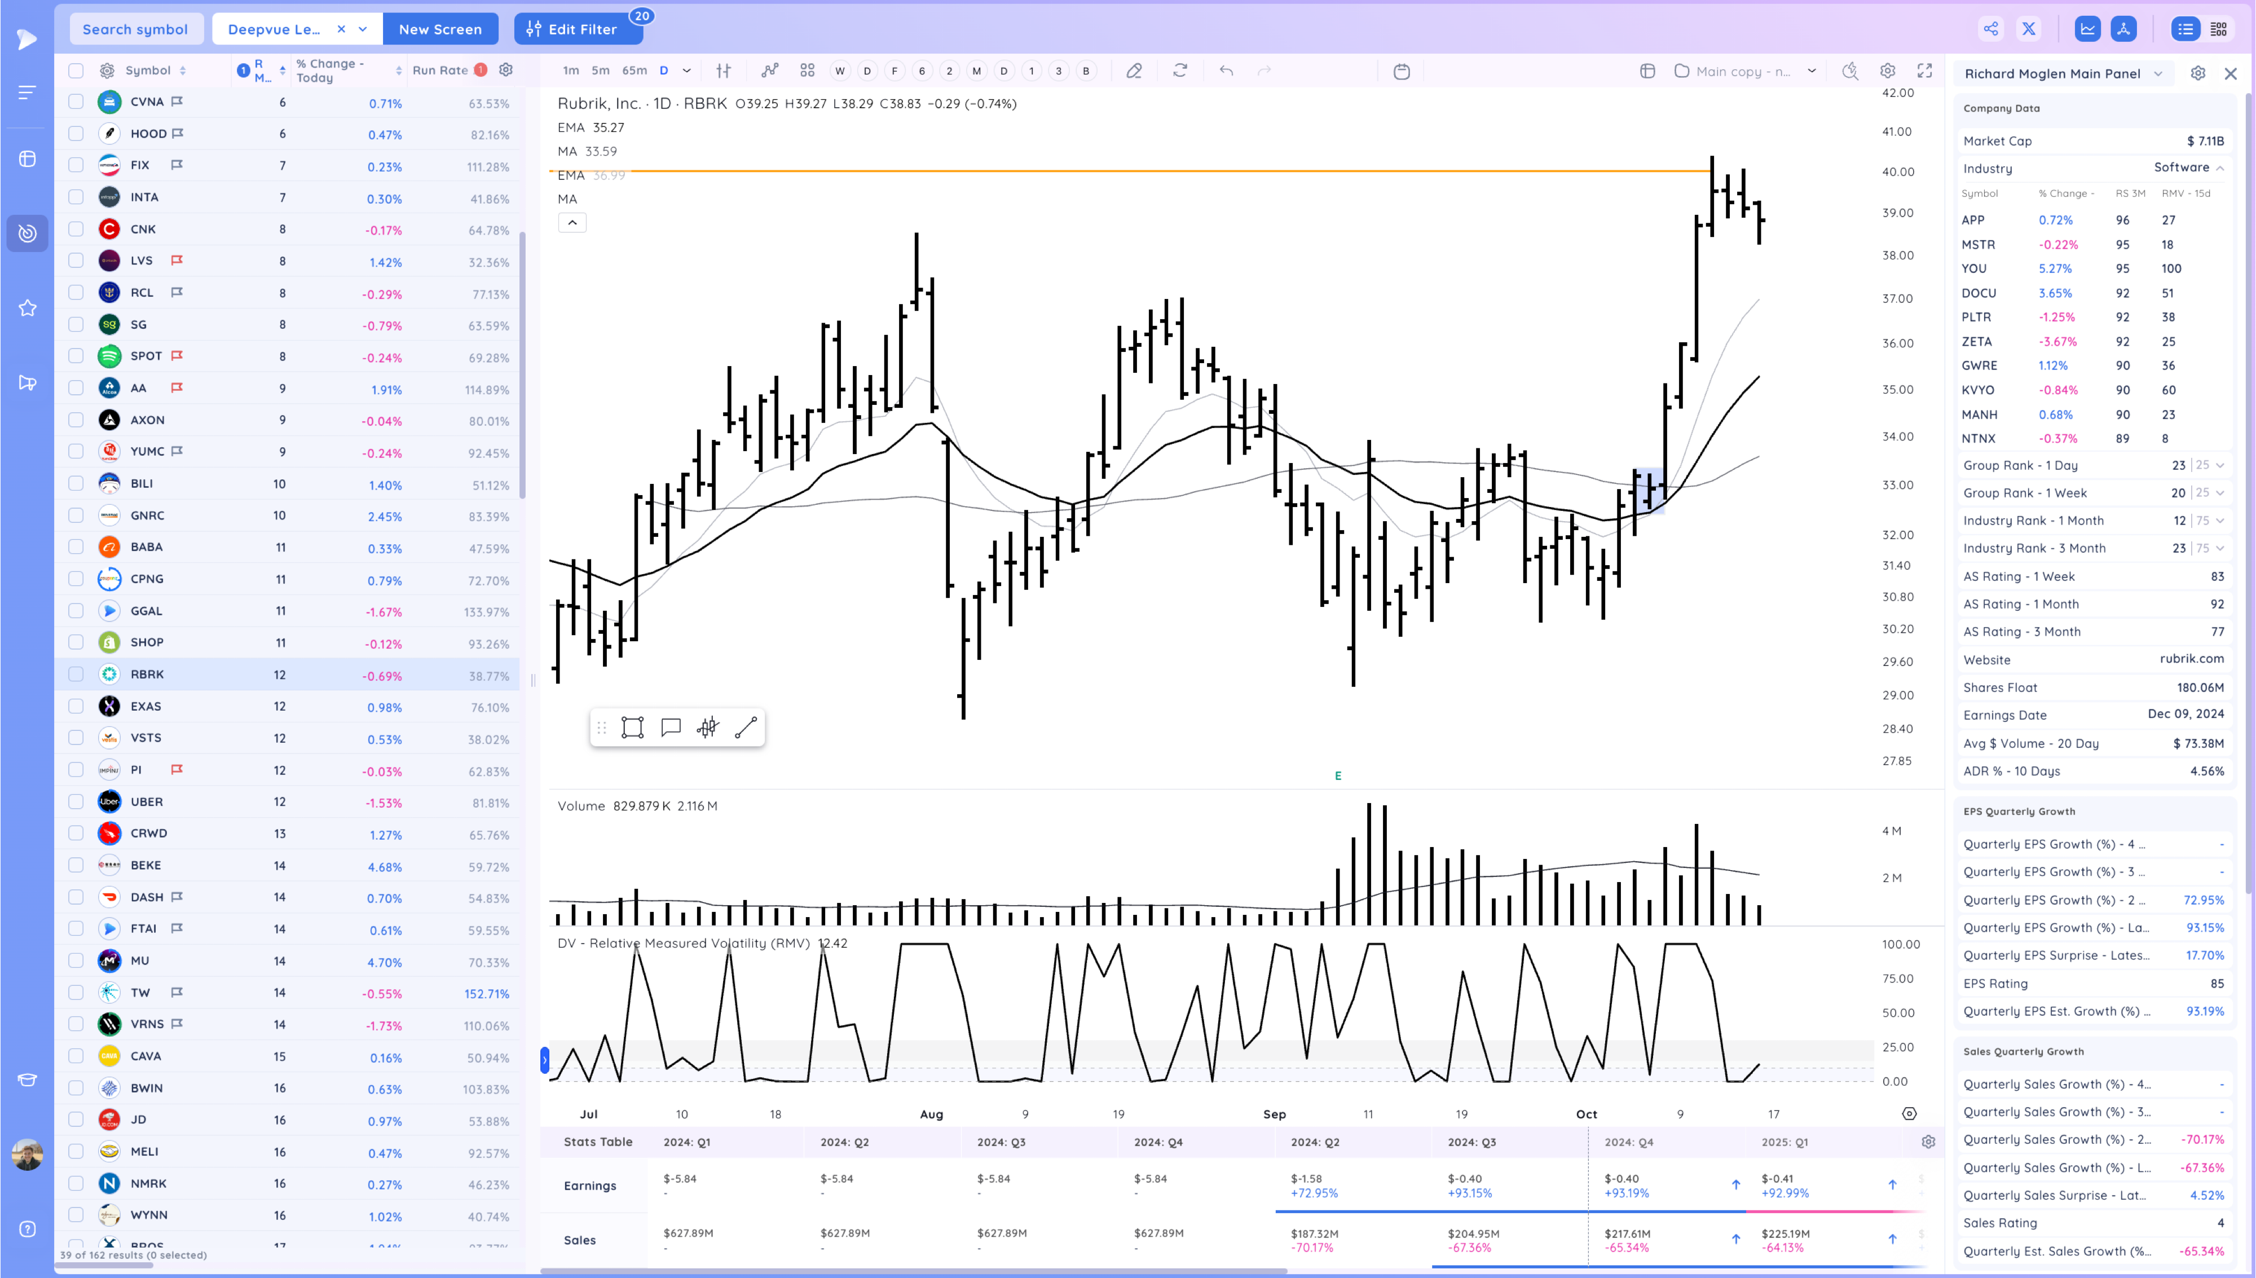Image resolution: width=2256 pixels, height=1278 pixels.
Task: Collapse the indicator legend chevron
Action: pos(572,223)
